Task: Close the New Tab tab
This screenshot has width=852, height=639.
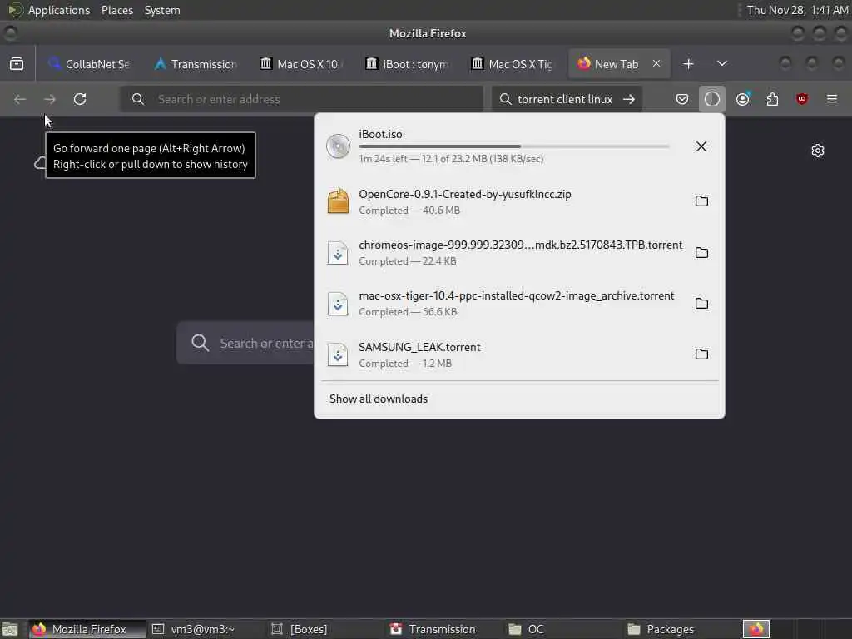Action: coord(656,63)
